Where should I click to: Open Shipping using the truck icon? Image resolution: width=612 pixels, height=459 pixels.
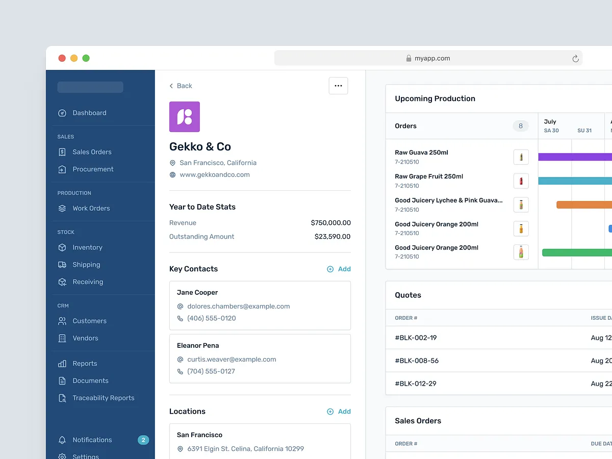click(62, 265)
